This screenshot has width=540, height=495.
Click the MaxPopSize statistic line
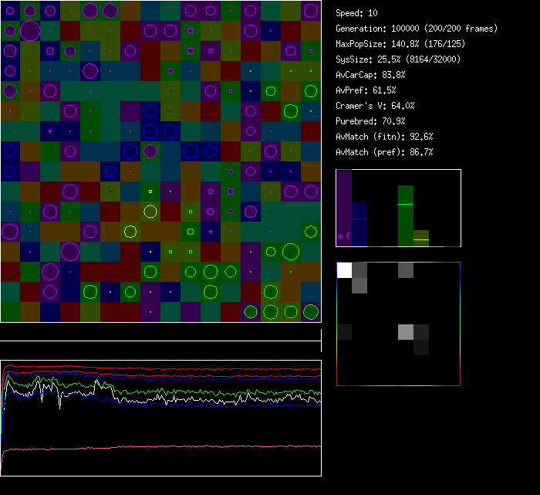pyautogui.click(x=400, y=44)
